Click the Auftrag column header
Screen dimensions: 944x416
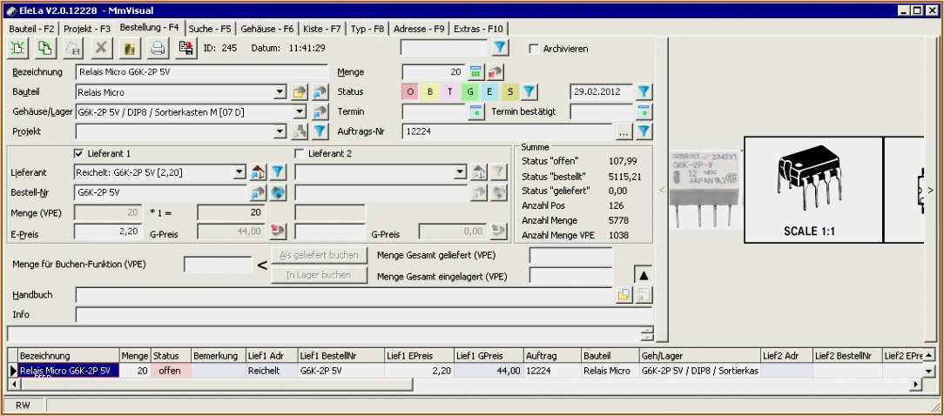pyautogui.click(x=552, y=356)
